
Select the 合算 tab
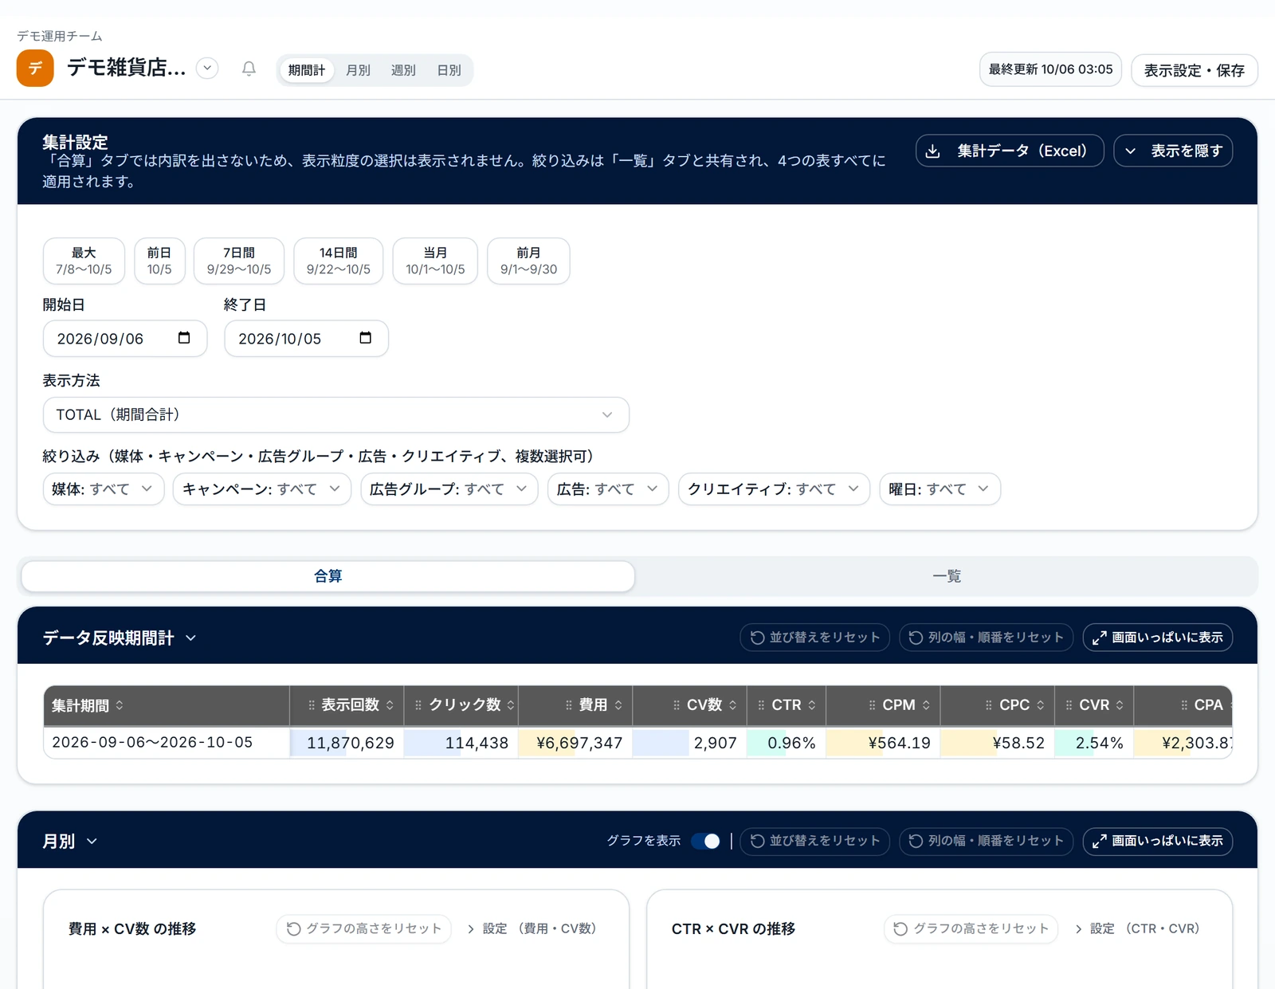(328, 576)
